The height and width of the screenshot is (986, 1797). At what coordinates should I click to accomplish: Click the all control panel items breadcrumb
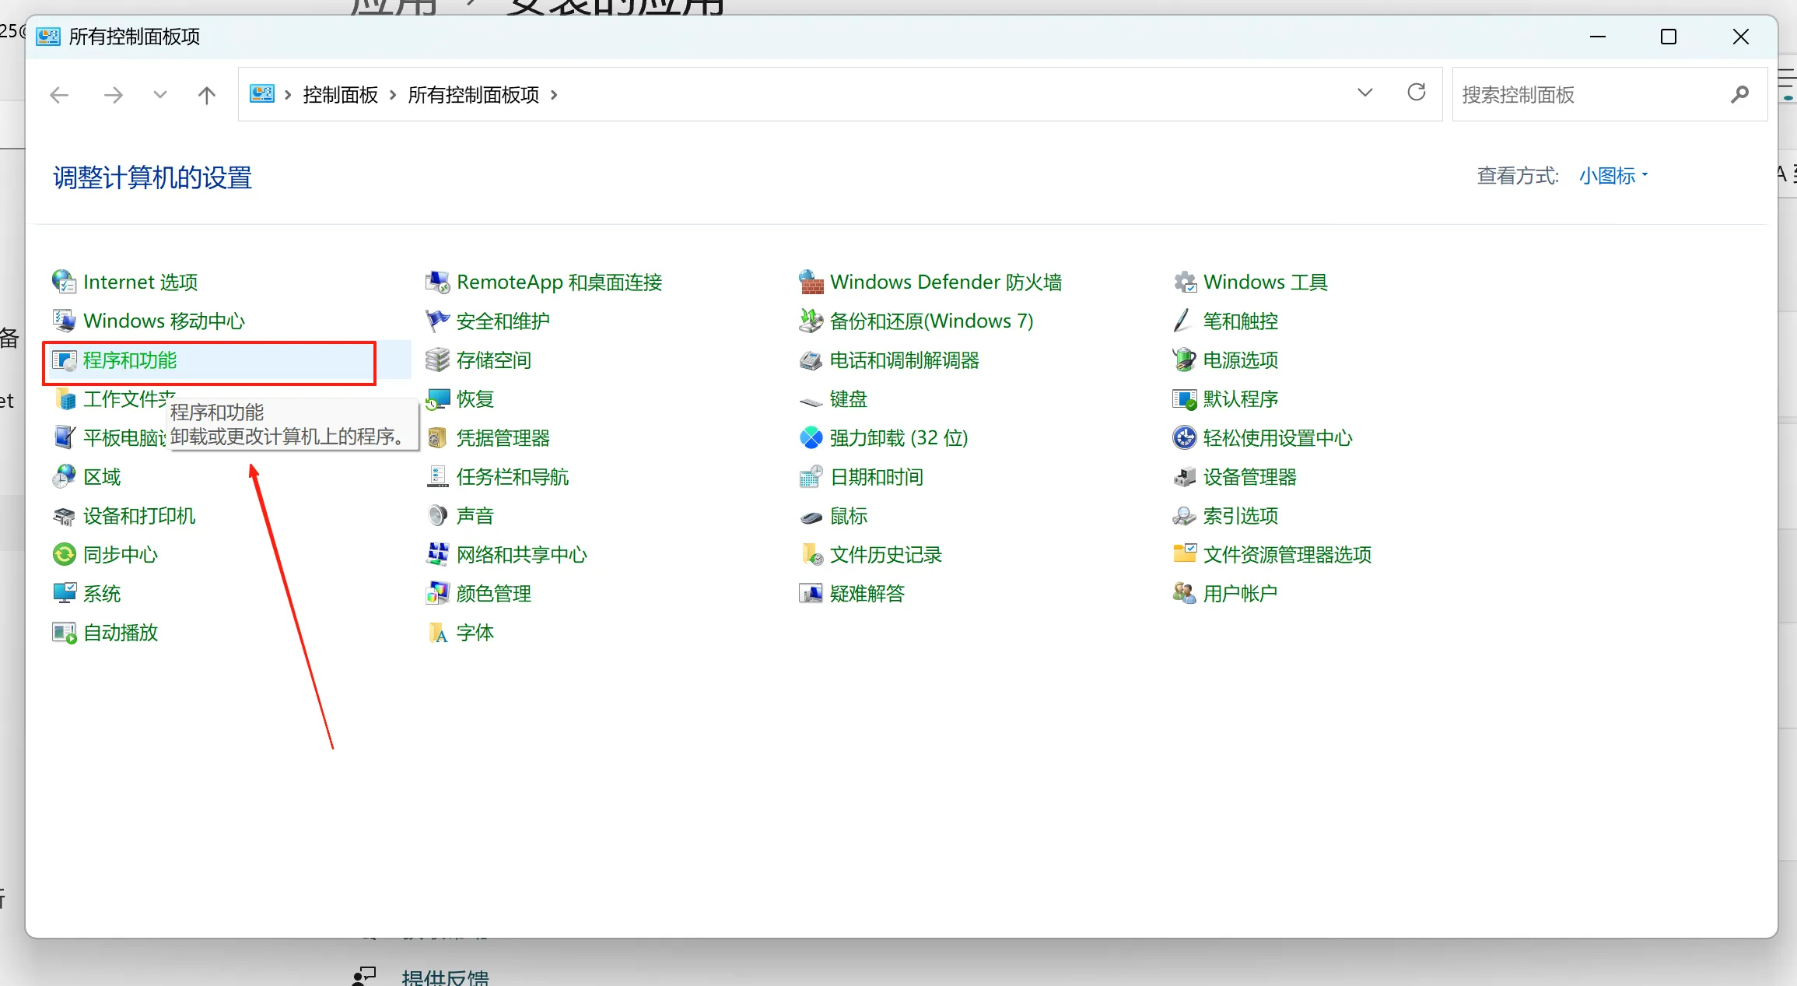(473, 95)
